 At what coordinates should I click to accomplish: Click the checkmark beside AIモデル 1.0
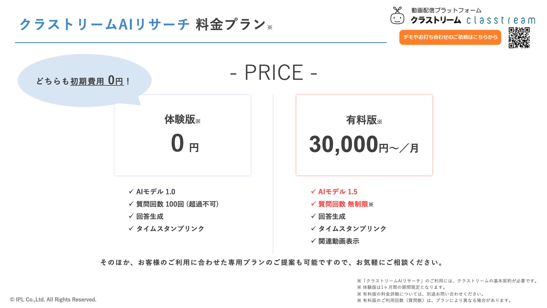tap(131, 192)
